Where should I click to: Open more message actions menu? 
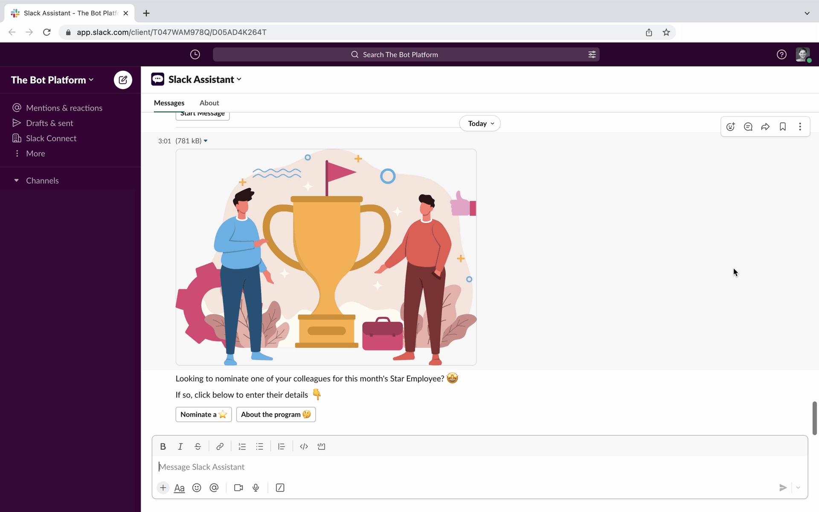(x=800, y=127)
